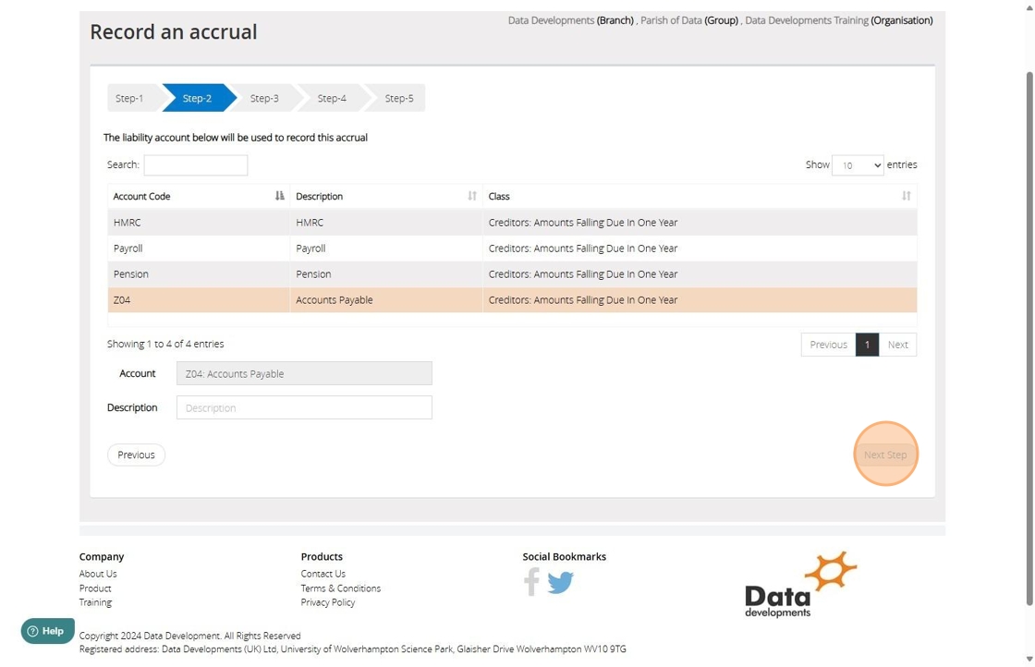Click the Next Step button

tap(885, 455)
